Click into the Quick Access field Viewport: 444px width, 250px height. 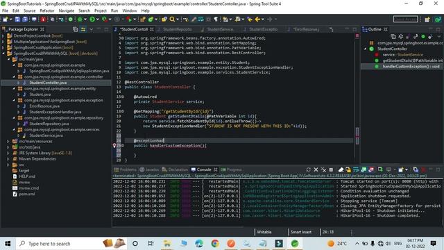405,19
